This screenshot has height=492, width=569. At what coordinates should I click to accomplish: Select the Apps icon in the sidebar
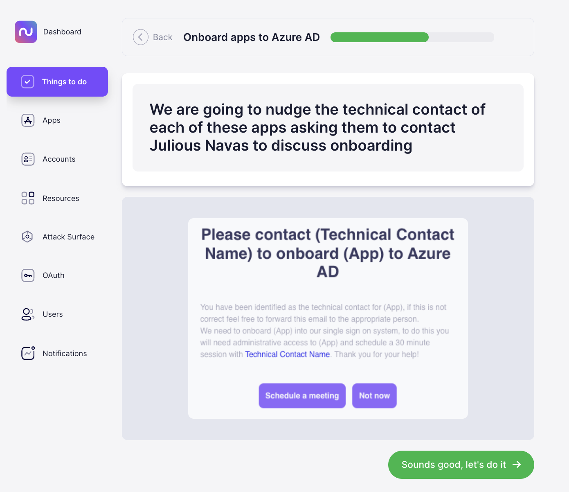27,120
